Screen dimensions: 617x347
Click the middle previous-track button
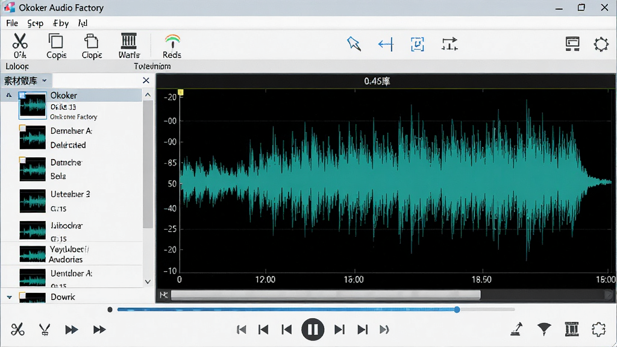[263, 330]
